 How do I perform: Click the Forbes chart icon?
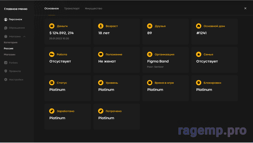point(6,63)
